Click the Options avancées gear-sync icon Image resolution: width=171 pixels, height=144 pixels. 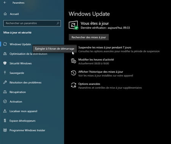[73, 85]
